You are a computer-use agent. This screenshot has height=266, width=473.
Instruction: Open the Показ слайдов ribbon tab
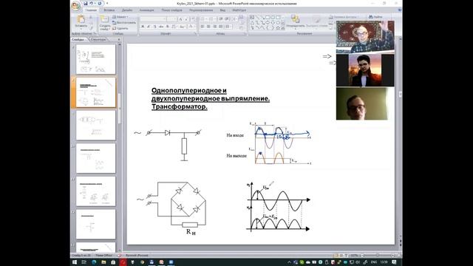coord(171,10)
